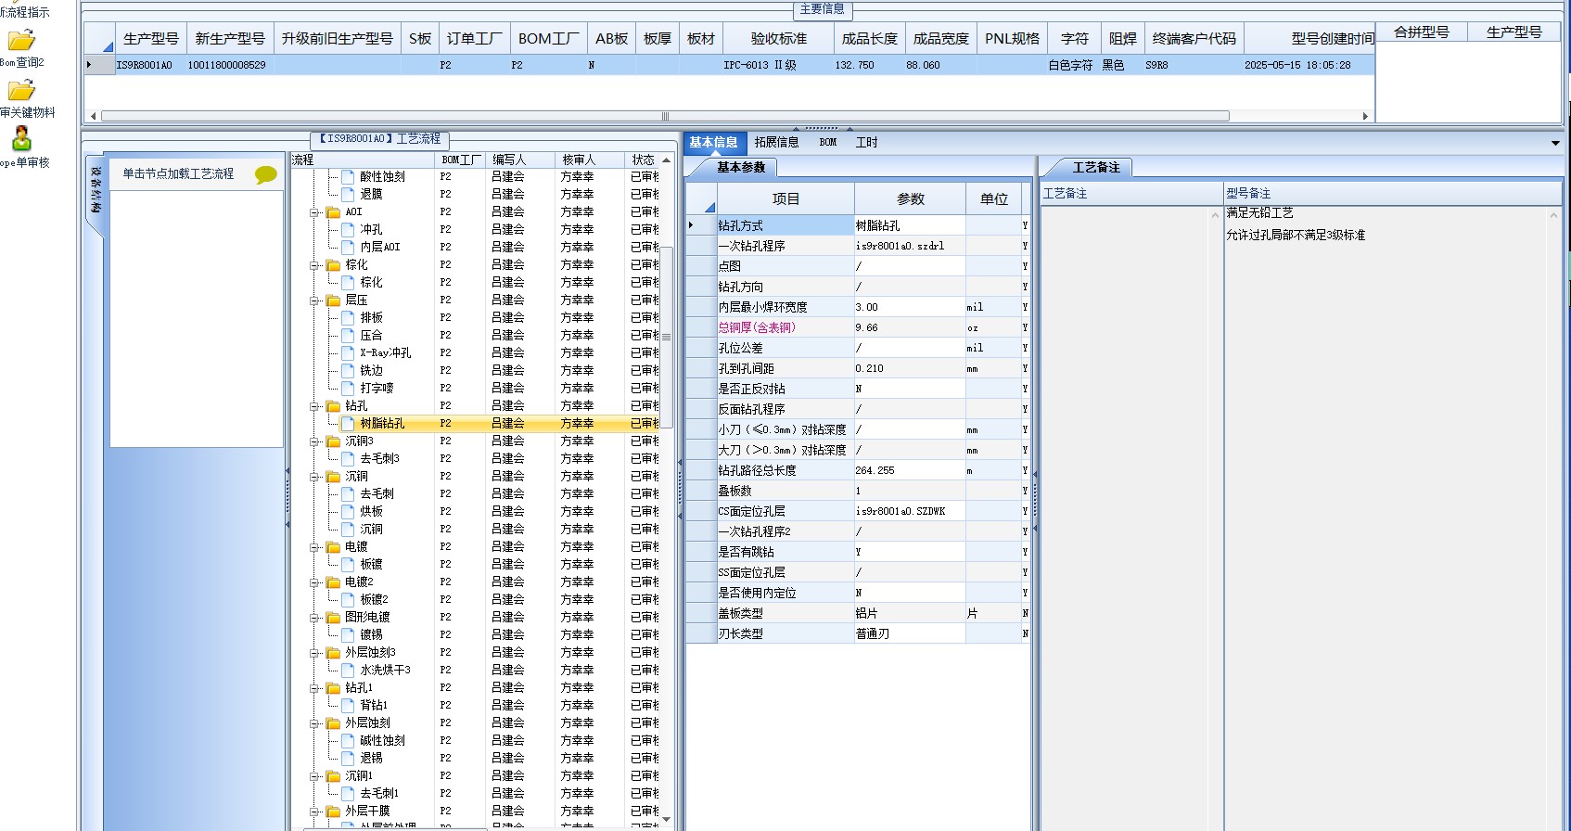Click the ope单审核 person icon
1571x831 pixels.
[21, 139]
